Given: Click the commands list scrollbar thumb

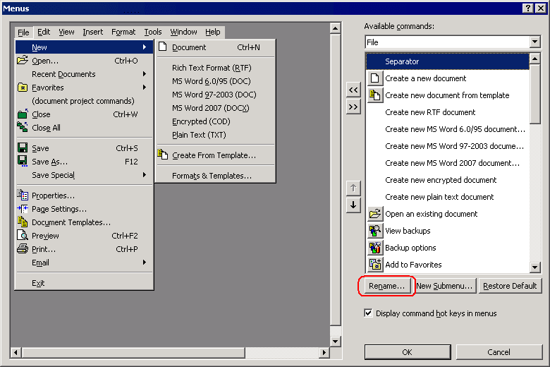Looking at the screenshot, I should coord(534,93).
